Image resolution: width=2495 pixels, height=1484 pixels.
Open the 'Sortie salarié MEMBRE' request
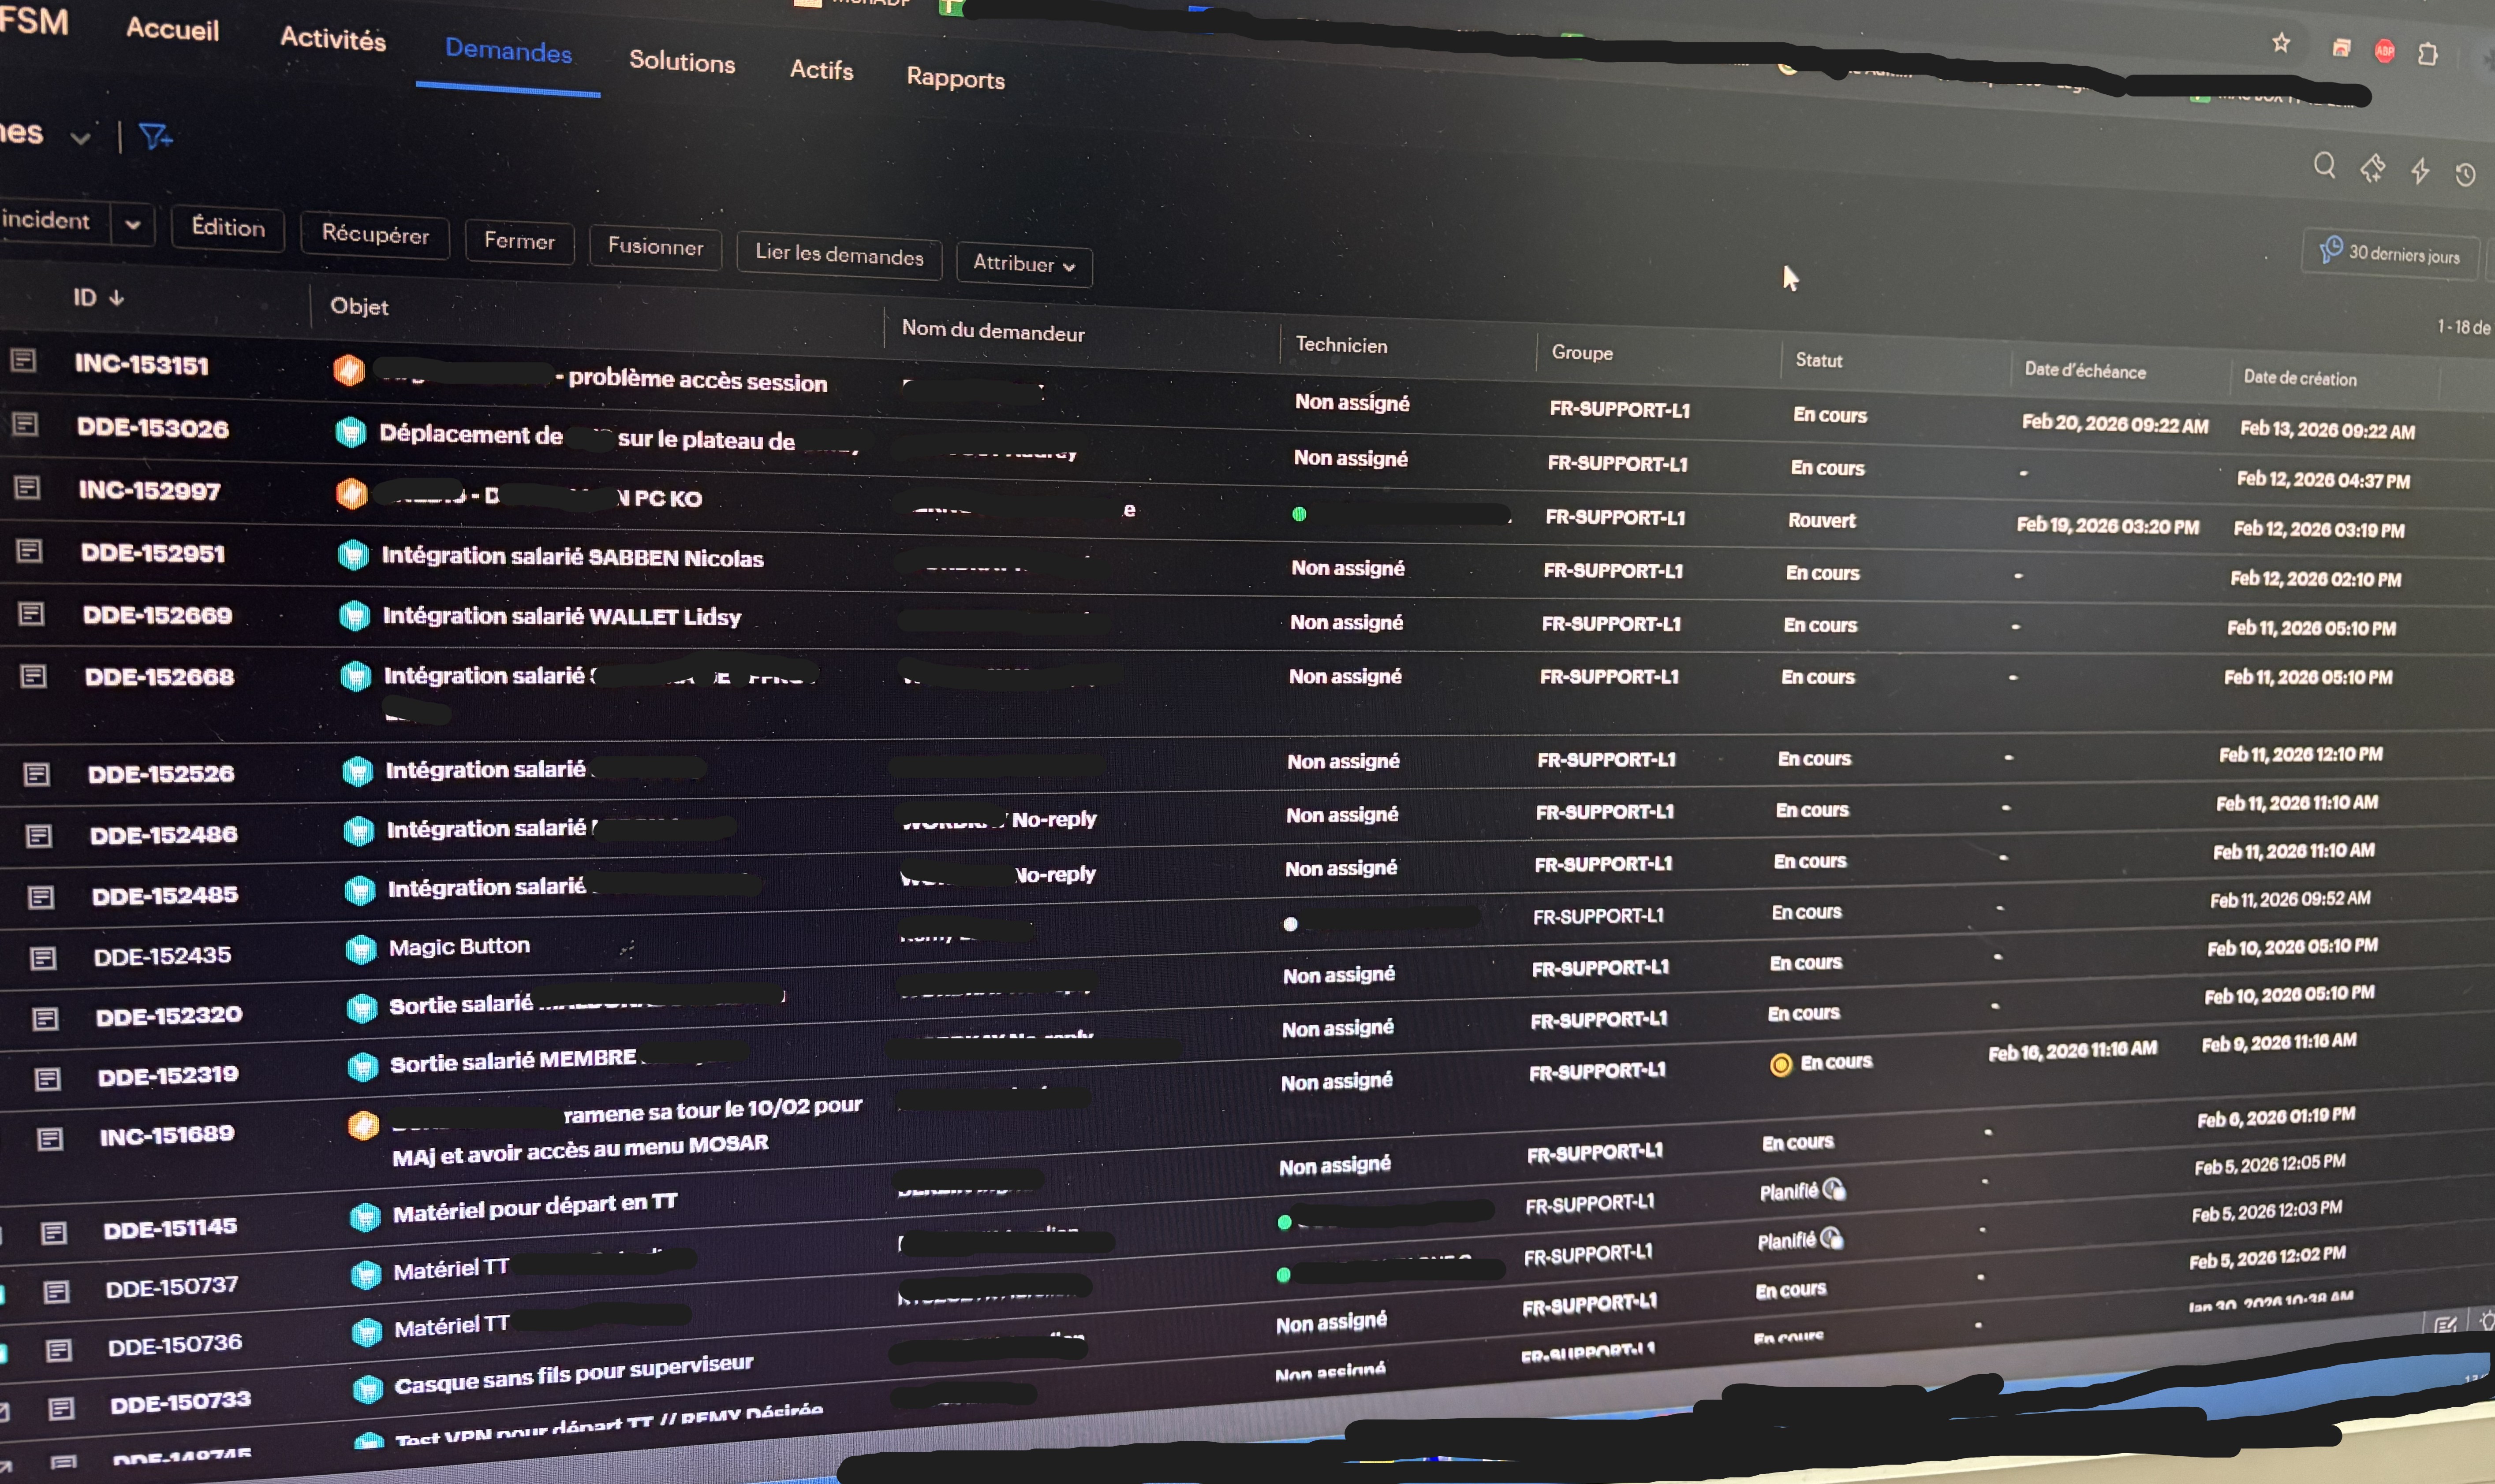(x=512, y=1061)
